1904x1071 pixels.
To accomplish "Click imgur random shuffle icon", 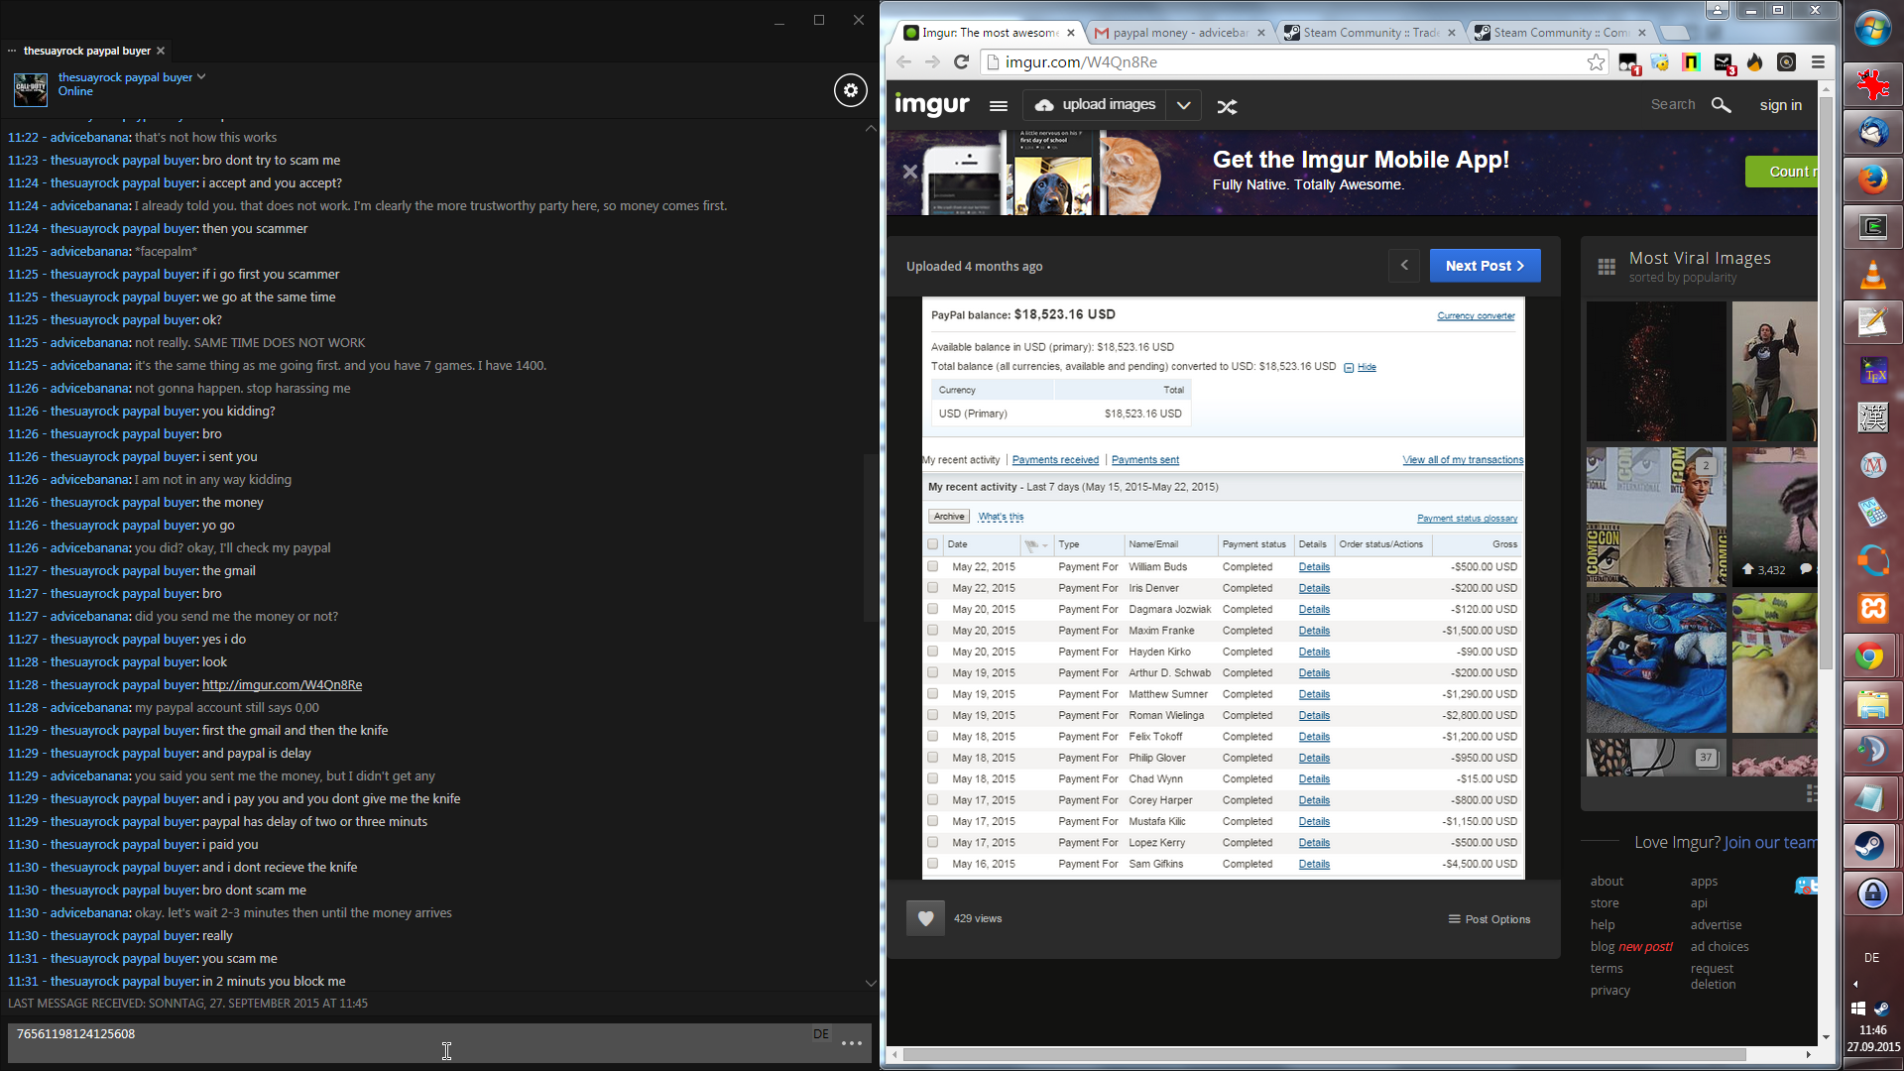I will click(1227, 106).
